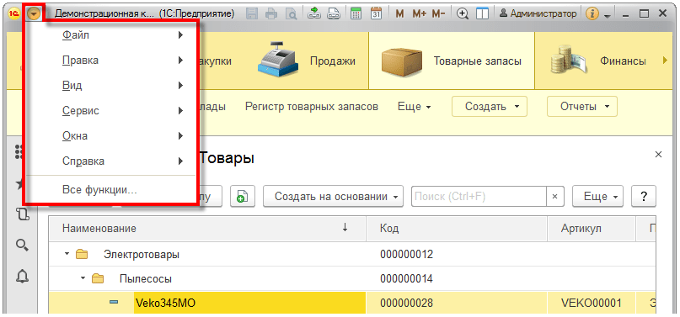Switch to the Товарные запасы section
The width and height of the screenshot is (680, 317).
(451, 61)
